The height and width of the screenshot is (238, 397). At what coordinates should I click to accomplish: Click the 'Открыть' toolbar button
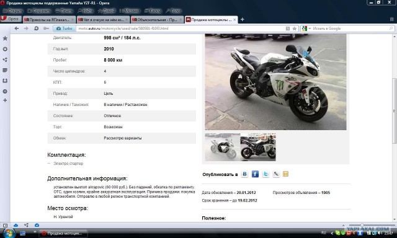point(13,11)
